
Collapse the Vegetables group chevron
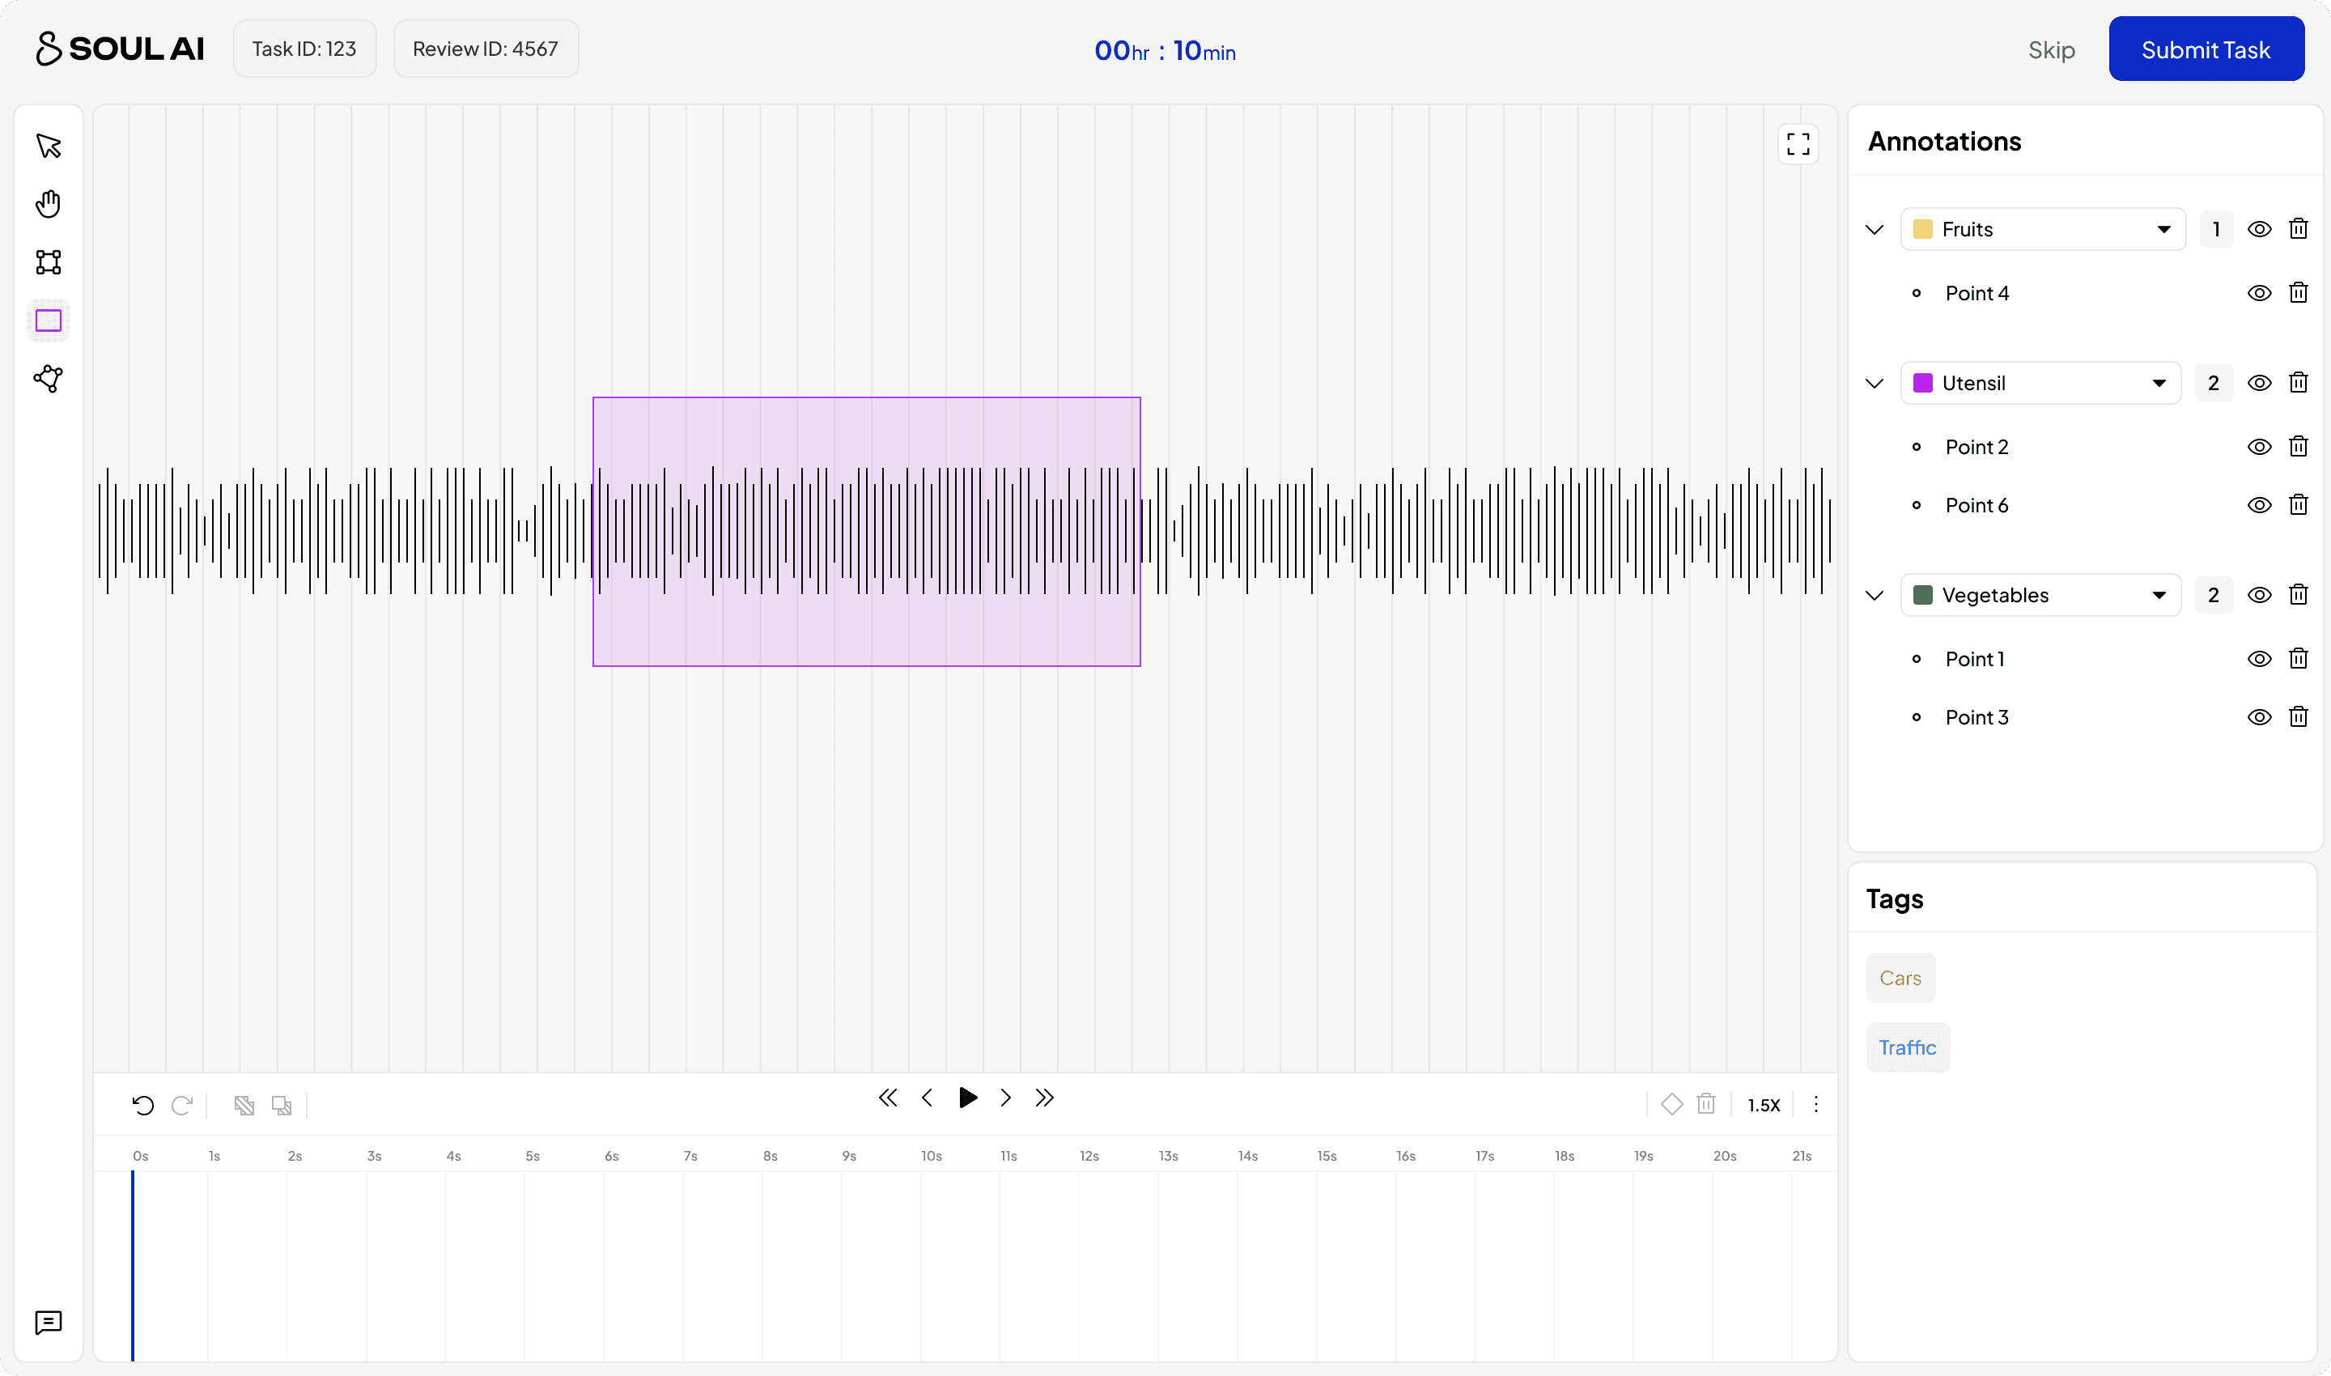pos(1874,595)
